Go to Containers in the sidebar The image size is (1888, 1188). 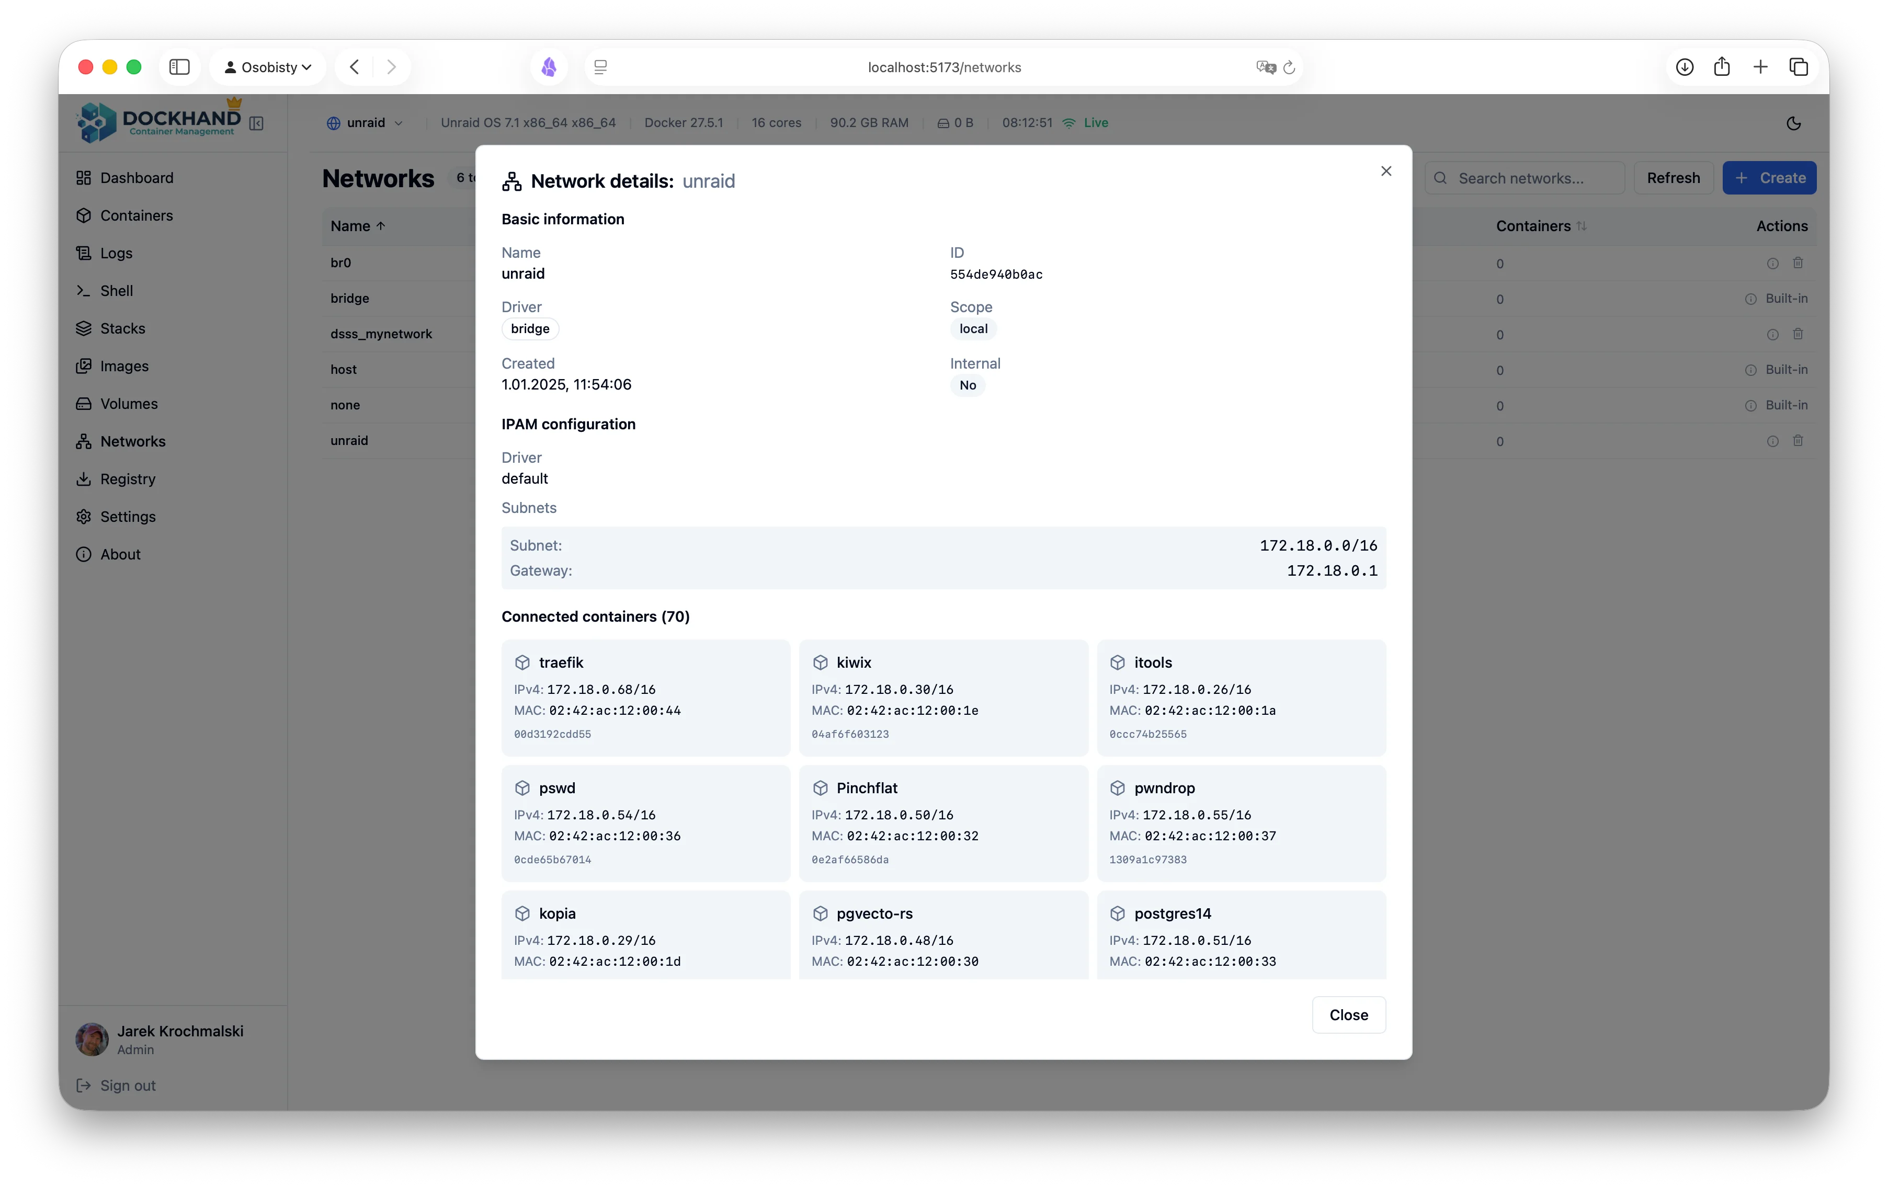(x=135, y=215)
